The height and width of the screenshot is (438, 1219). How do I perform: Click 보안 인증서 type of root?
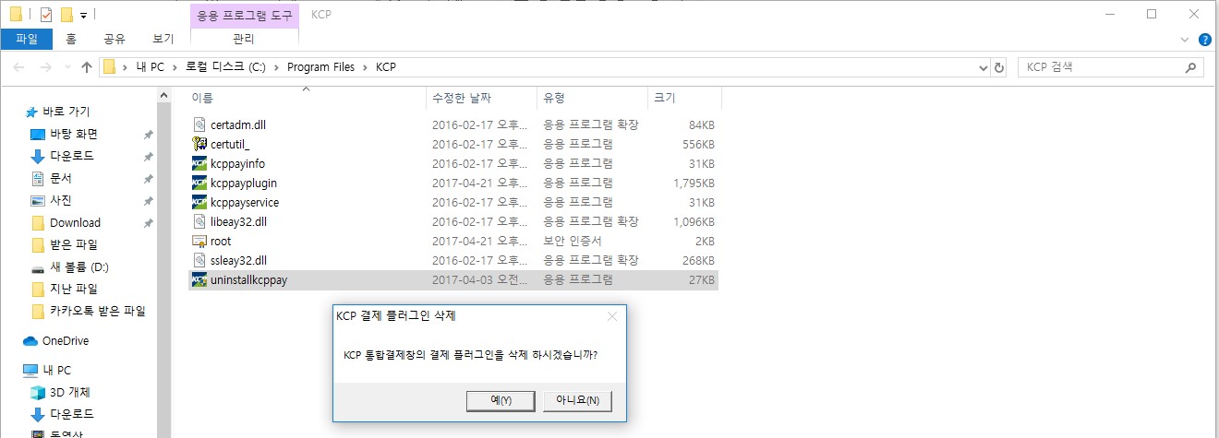pyautogui.click(x=573, y=242)
